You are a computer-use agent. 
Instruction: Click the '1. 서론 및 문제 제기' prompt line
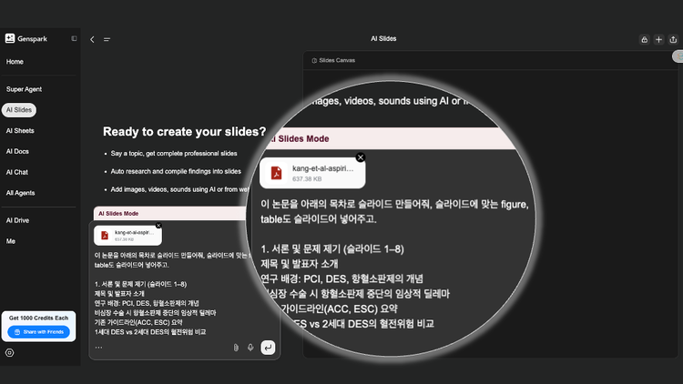point(140,284)
